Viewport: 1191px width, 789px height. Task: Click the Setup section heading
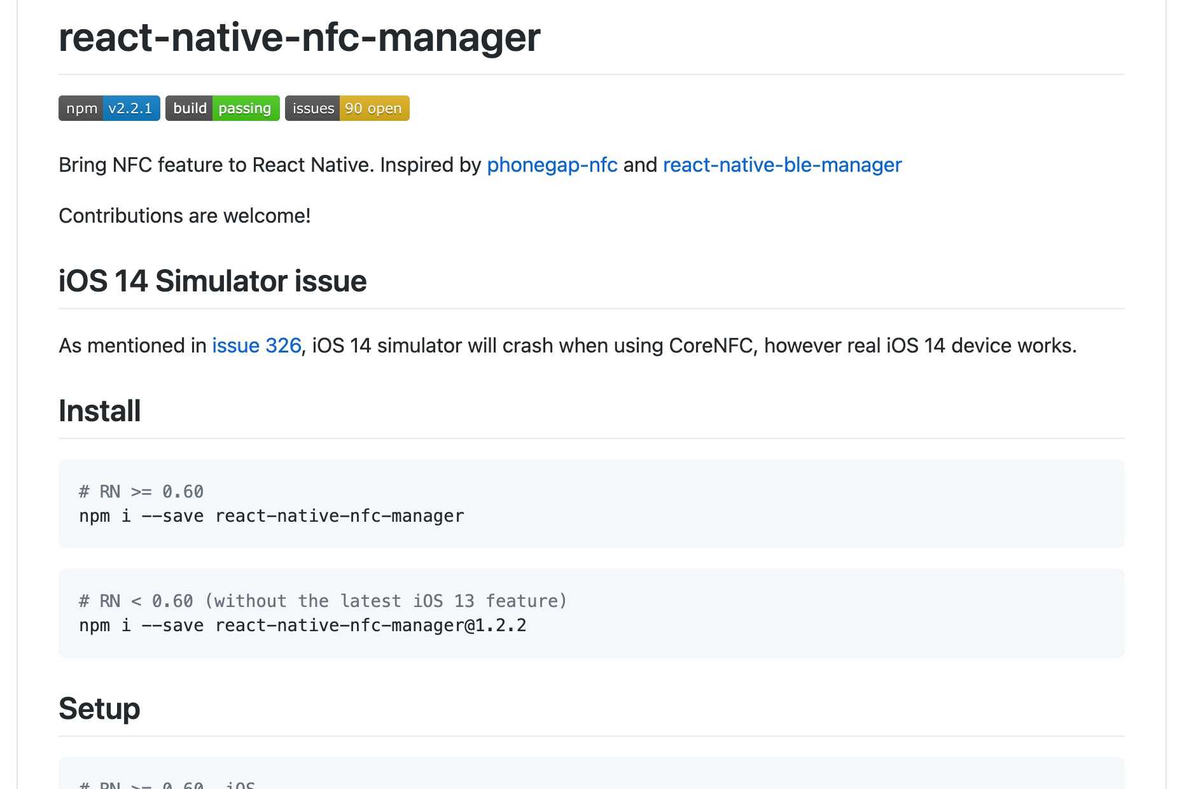pos(99,709)
